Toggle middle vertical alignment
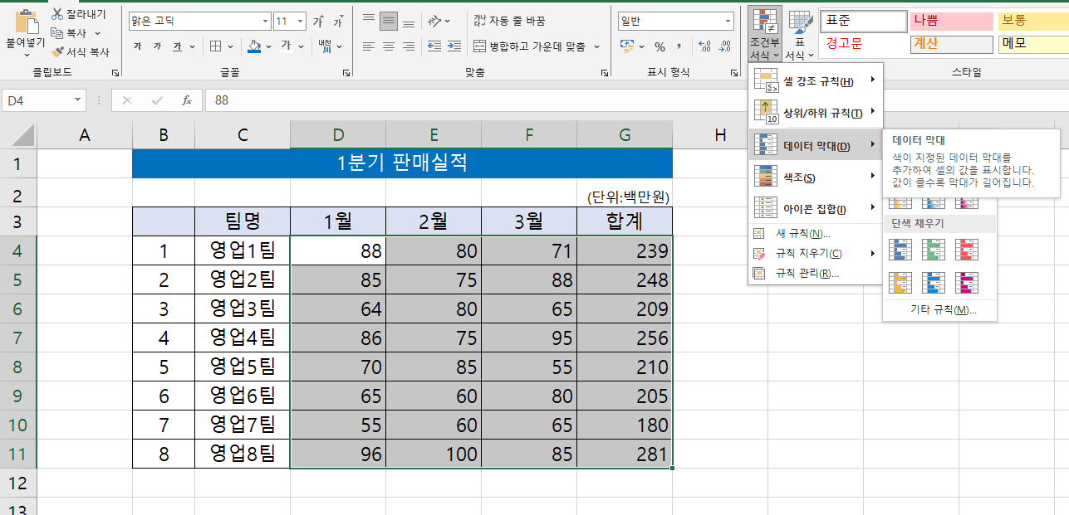This screenshot has width=1069, height=515. [389, 22]
